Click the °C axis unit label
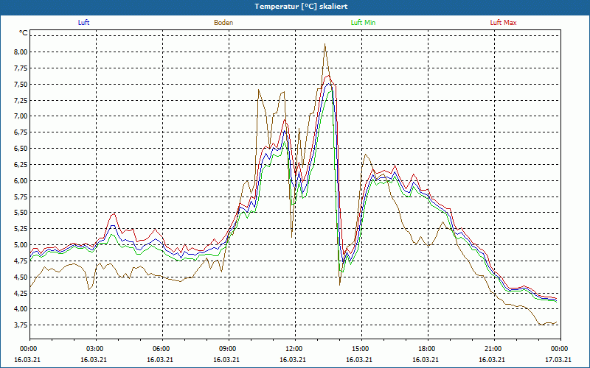Screen dimensions: 590x368 coord(24,33)
